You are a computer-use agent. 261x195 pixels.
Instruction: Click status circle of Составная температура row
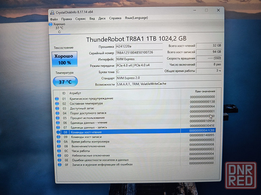pos(57,104)
